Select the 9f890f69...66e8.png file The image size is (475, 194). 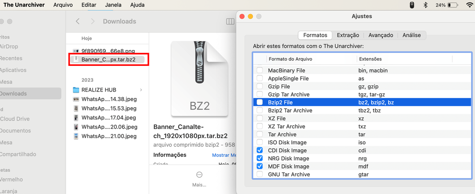pyautogui.click(x=107, y=51)
